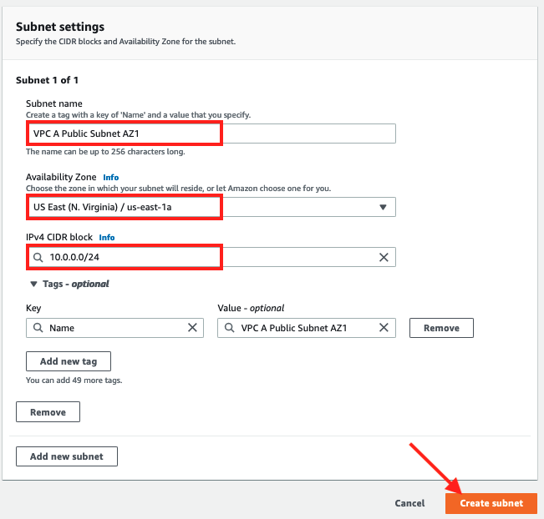Click the tag Key input containing Name

click(x=113, y=328)
